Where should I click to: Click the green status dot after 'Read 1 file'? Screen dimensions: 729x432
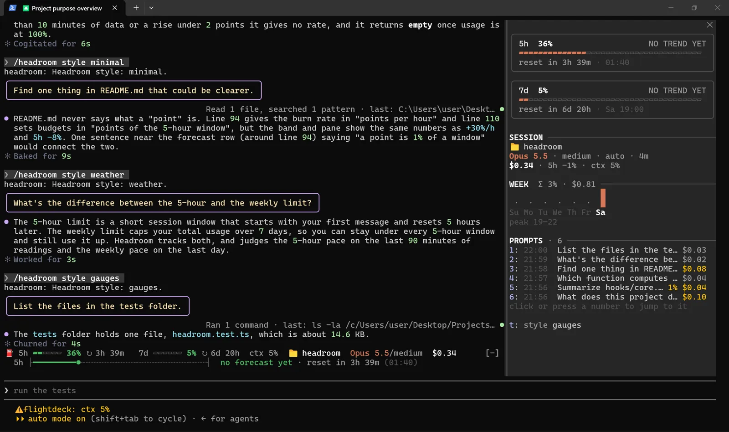pos(502,109)
